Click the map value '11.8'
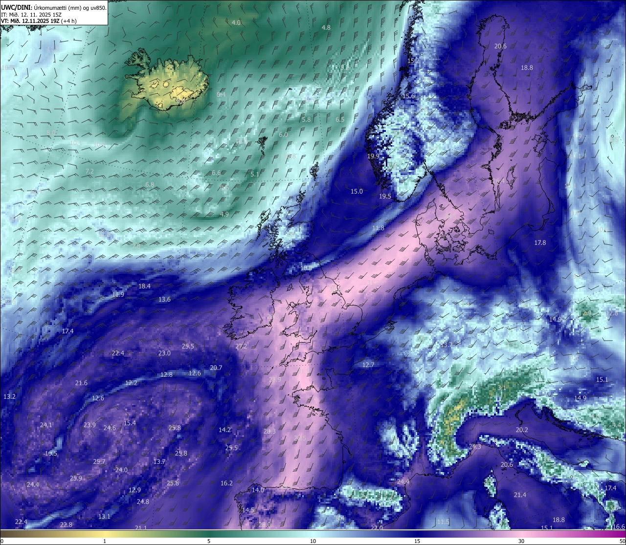The height and width of the screenshot is (545, 626). (x=378, y=228)
